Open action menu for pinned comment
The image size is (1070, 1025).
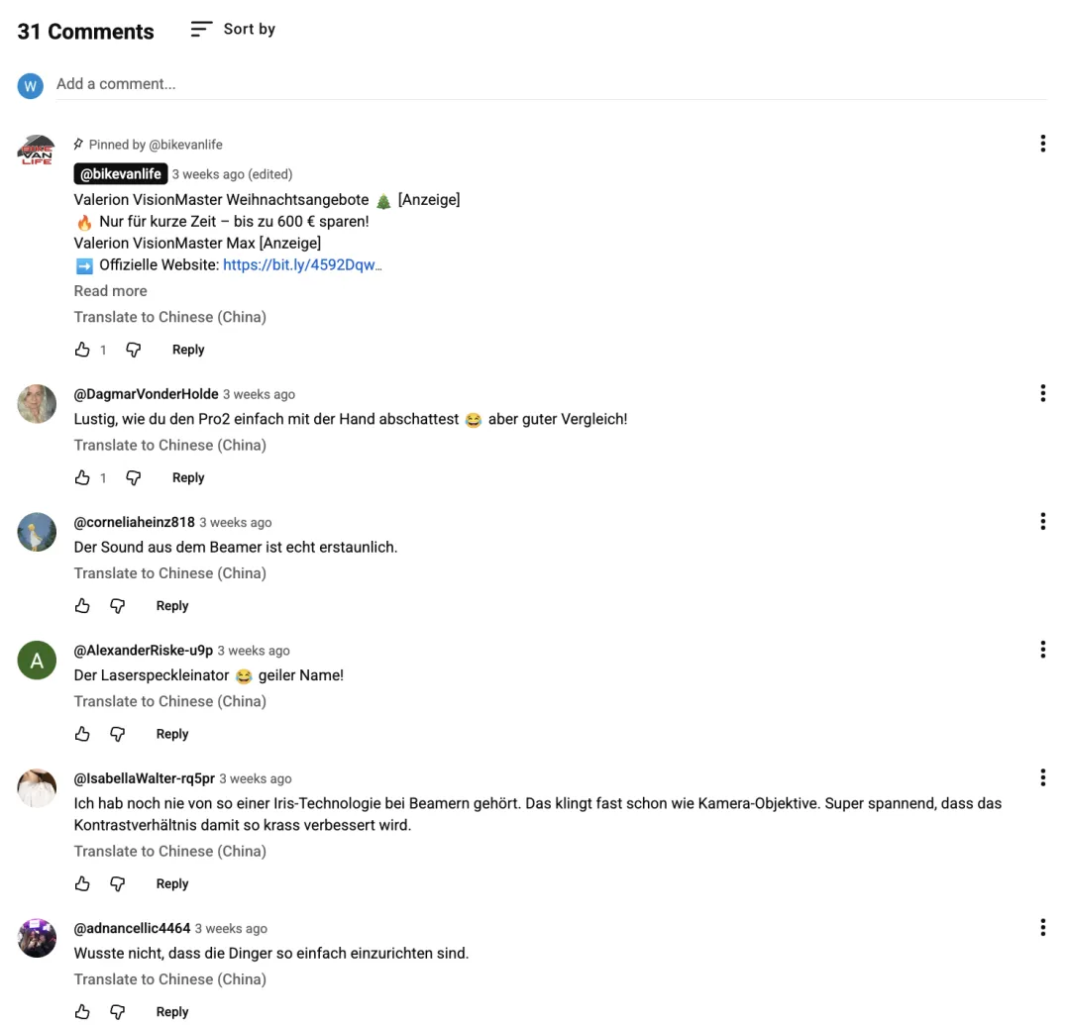pos(1042,144)
